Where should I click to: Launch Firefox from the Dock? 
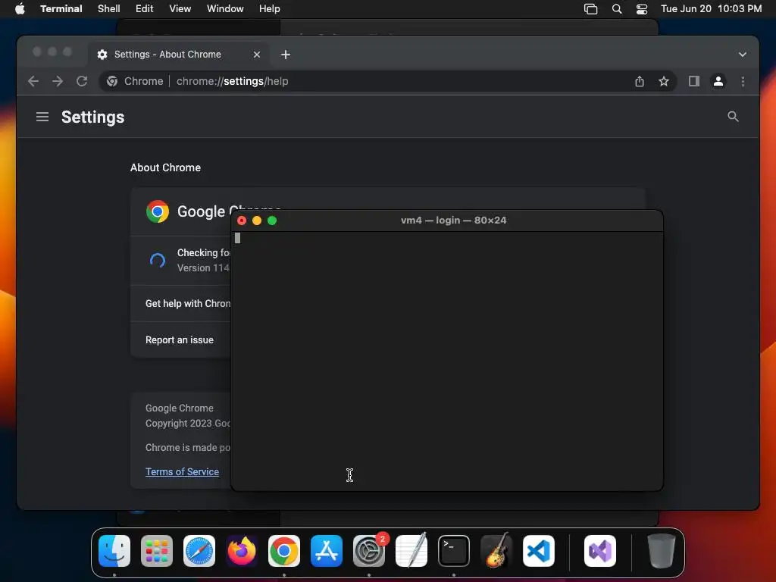(x=242, y=551)
